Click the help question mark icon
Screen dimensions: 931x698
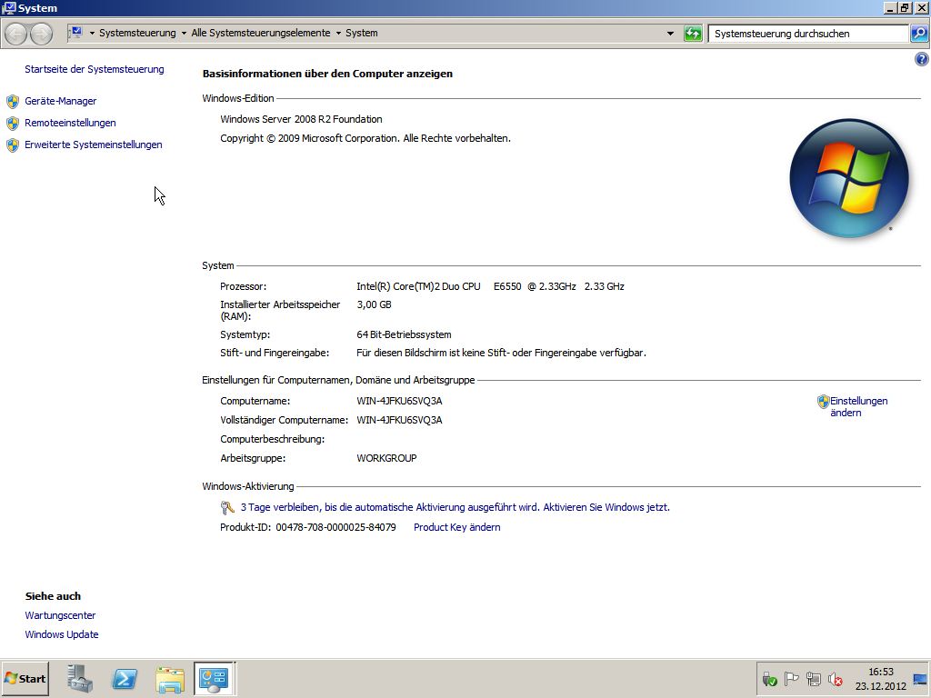click(x=920, y=59)
